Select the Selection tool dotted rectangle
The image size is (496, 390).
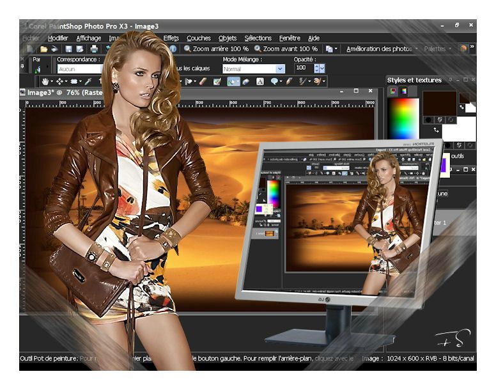pos(74,82)
